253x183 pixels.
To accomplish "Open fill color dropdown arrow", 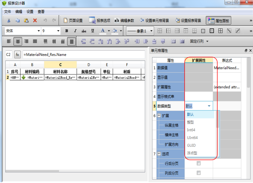I will [121, 31].
